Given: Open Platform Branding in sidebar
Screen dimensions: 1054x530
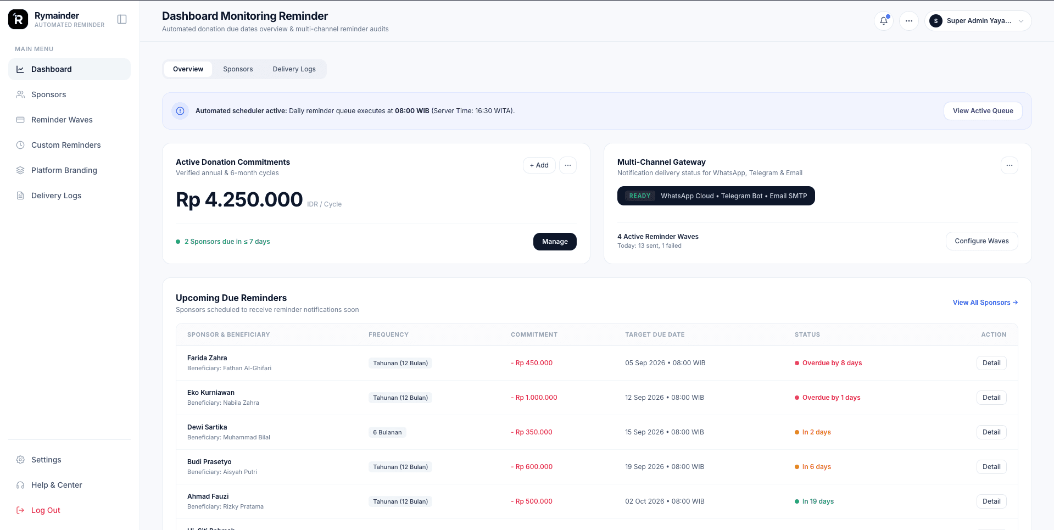Looking at the screenshot, I should pos(69,170).
